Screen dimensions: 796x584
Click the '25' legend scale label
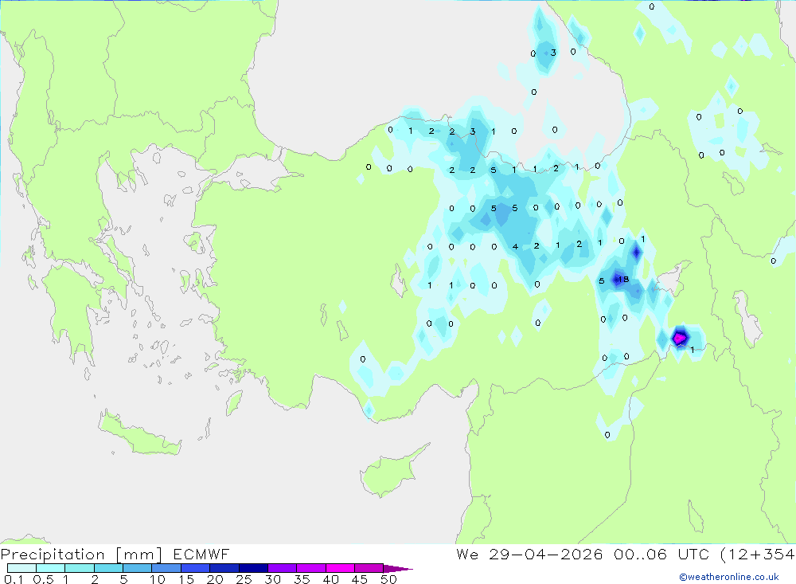point(244,579)
